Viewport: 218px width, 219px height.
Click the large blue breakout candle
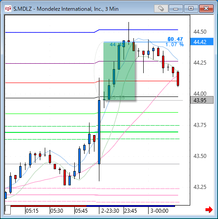tap(99, 132)
